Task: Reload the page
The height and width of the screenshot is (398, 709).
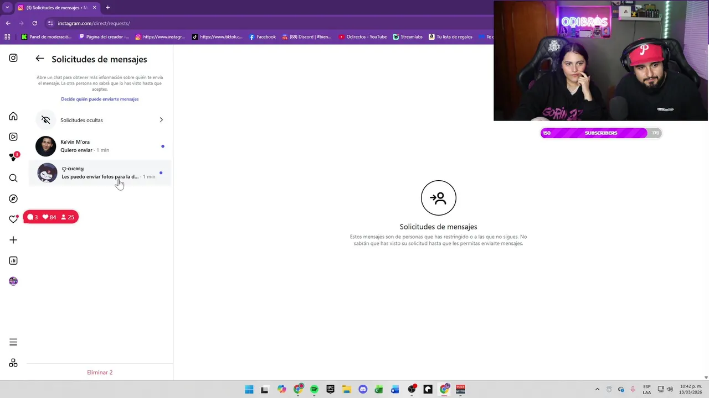Action: [x=34, y=23]
